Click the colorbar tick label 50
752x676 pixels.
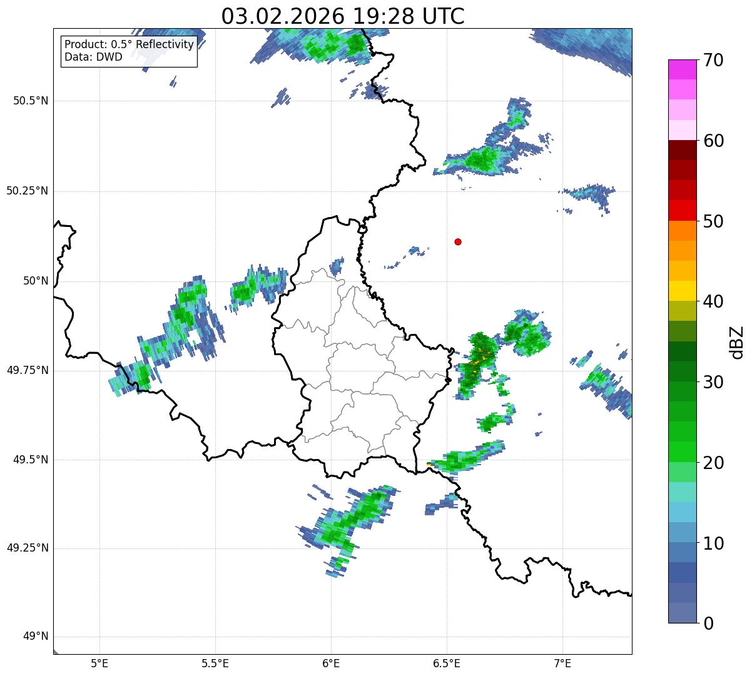[x=713, y=221]
